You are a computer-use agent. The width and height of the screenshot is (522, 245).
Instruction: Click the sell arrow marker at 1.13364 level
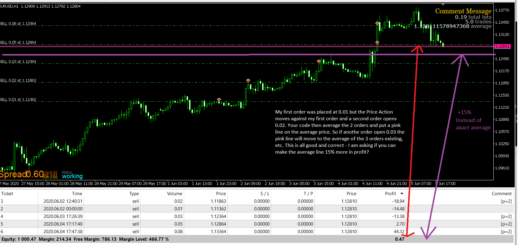tap(377, 23)
